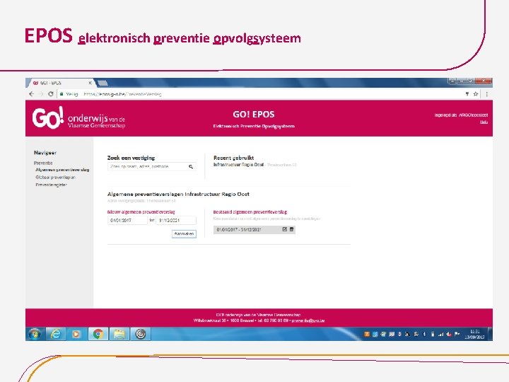Click the 'Nieuw algemeen preventieverslag' label
The height and width of the screenshot is (382, 509).
[141, 212]
